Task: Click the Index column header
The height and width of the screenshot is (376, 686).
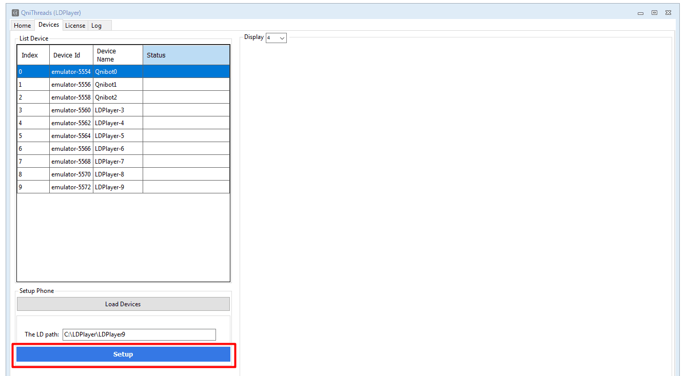Action: pos(33,55)
